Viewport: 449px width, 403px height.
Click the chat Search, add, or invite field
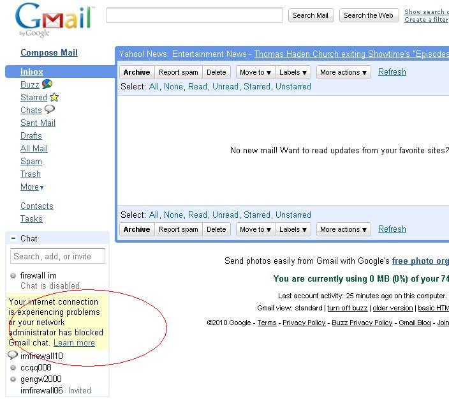[x=57, y=256]
